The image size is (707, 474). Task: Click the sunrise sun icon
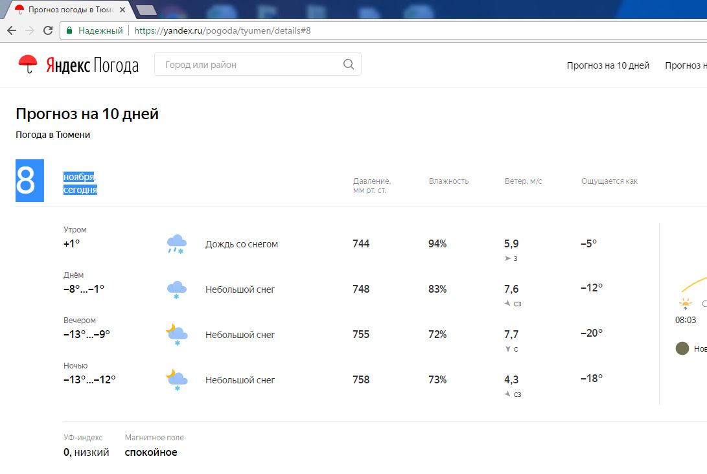[x=686, y=304]
